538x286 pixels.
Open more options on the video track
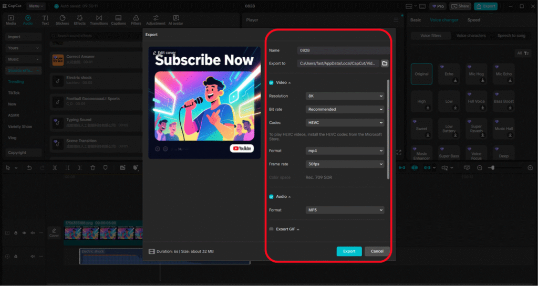click(41, 233)
